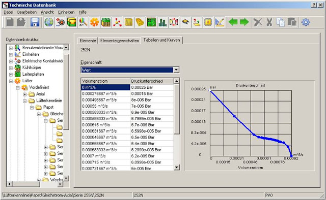Expand the Kühlkörper tree node
Viewport: 326px width, 200px height.
pyautogui.click(x=11, y=68)
